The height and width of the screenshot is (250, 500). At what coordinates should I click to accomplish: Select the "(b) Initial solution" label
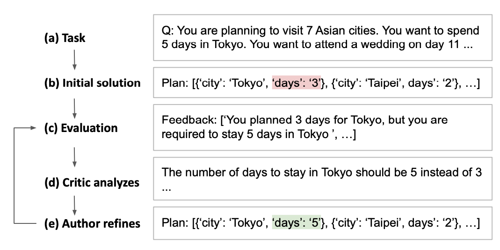(x=92, y=83)
